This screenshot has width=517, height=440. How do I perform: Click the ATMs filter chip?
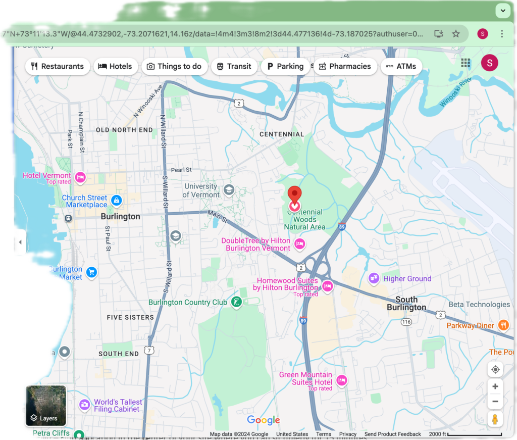401,66
